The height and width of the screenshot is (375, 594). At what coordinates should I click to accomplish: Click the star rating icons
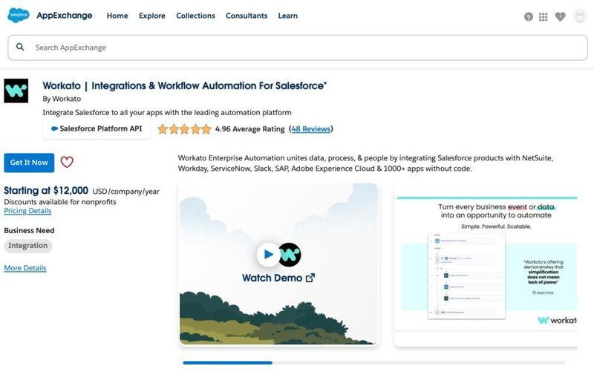tap(184, 129)
